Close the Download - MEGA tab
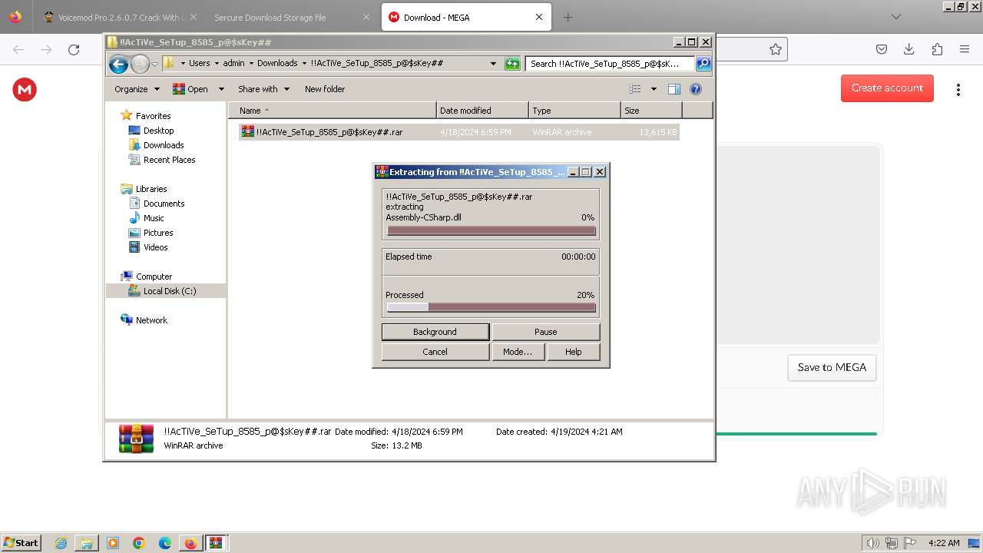 (x=539, y=17)
